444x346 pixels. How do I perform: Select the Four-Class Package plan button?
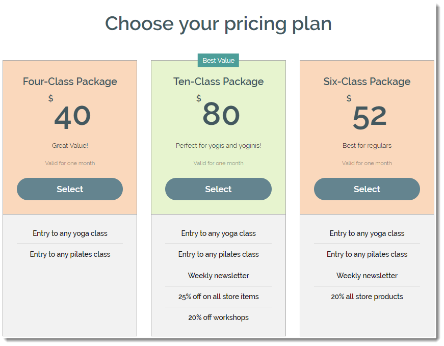pos(70,189)
